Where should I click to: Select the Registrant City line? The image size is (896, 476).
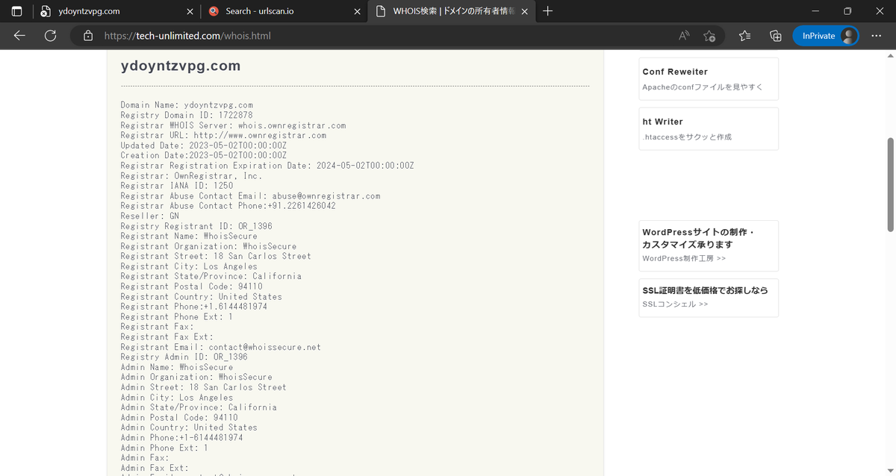(189, 266)
